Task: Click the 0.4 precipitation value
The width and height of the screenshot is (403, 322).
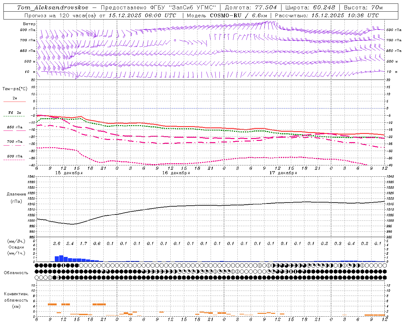Action: [351, 244]
